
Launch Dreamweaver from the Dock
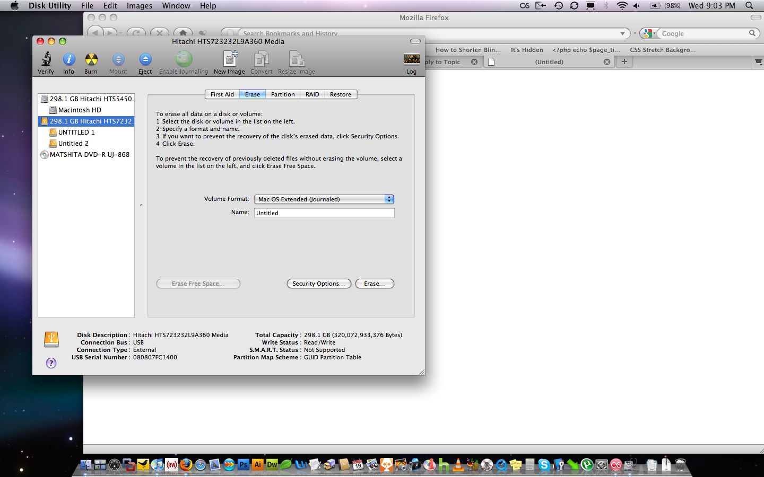tap(272, 465)
